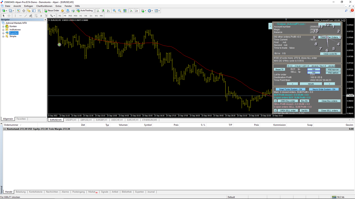Select the trendline drawing tool
This screenshot has width=355, height=199.
coord(26,16)
